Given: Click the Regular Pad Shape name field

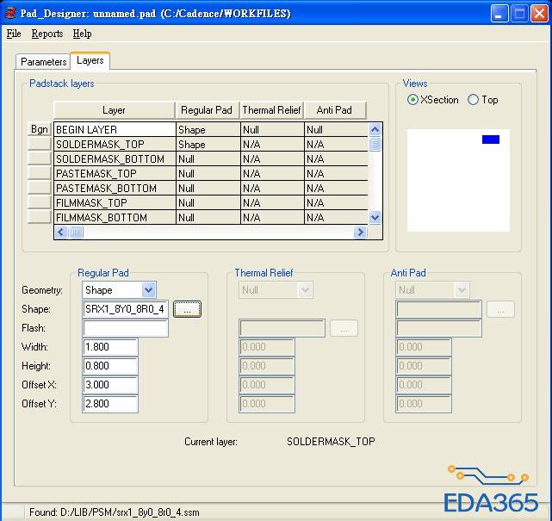Looking at the screenshot, I should 126,309.
